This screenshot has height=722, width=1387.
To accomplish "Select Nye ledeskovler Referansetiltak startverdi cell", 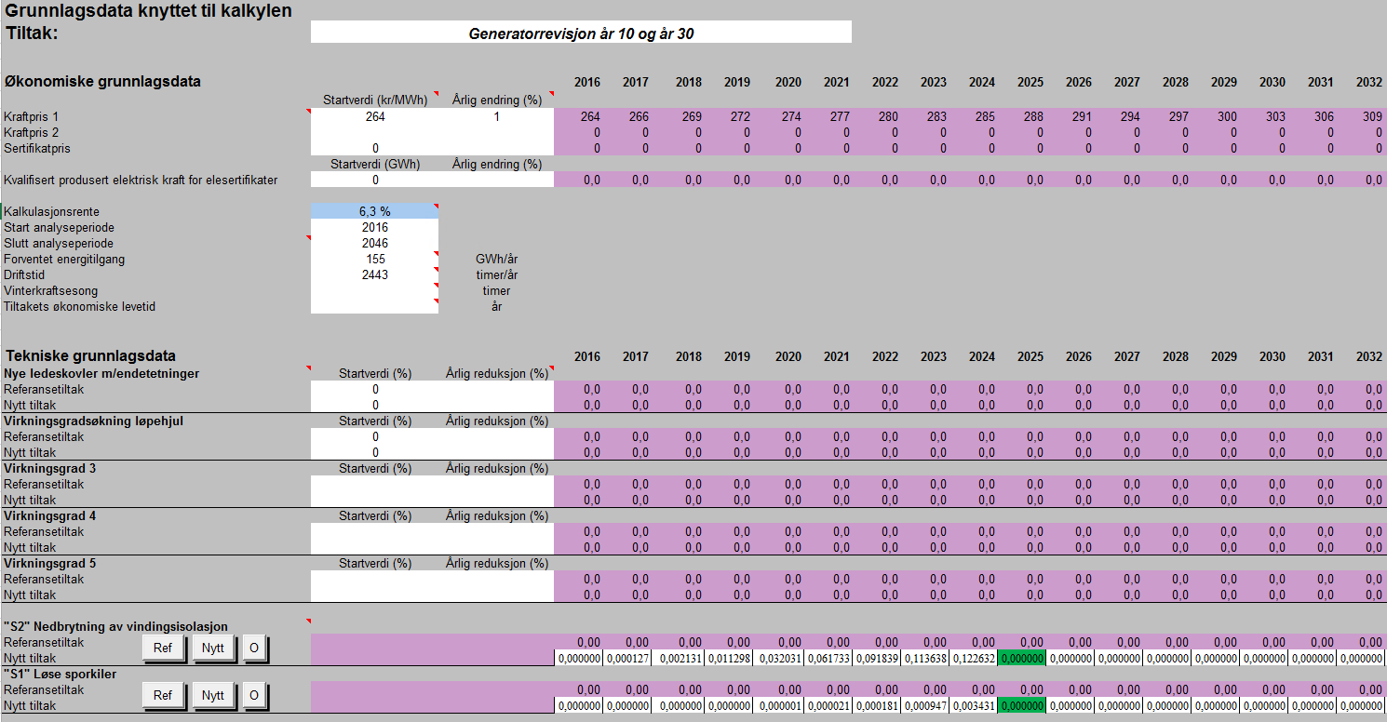I will [x=375, y=389].
